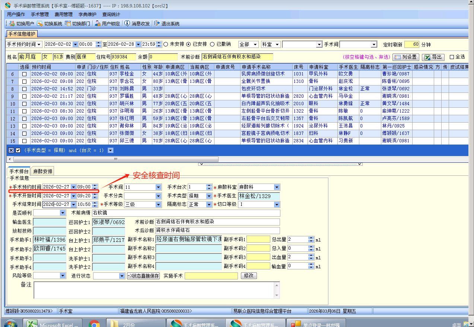Open the filter expression dropdown arrow
Image resolution: width=474 pixels, height=327 pixels.
(110, 150)
